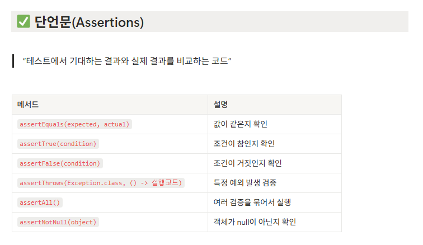Click the vertical quote bar beside the definition
Image resolution: width=423 pixels, height=245 pixels.
[13, 61]
